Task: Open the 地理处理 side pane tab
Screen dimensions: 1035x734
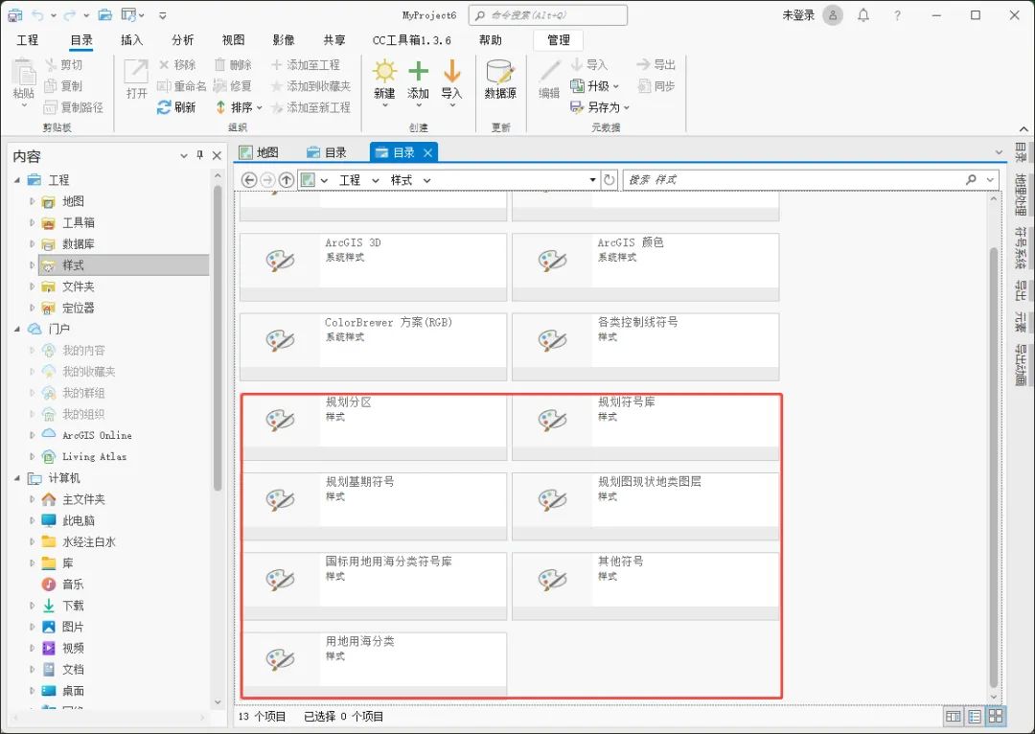Action: click(x=1021, y=195)
